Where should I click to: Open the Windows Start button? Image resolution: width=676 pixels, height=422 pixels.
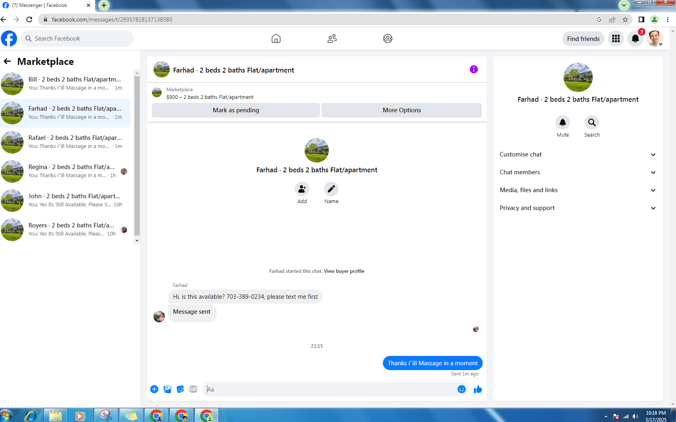point(6,416)
